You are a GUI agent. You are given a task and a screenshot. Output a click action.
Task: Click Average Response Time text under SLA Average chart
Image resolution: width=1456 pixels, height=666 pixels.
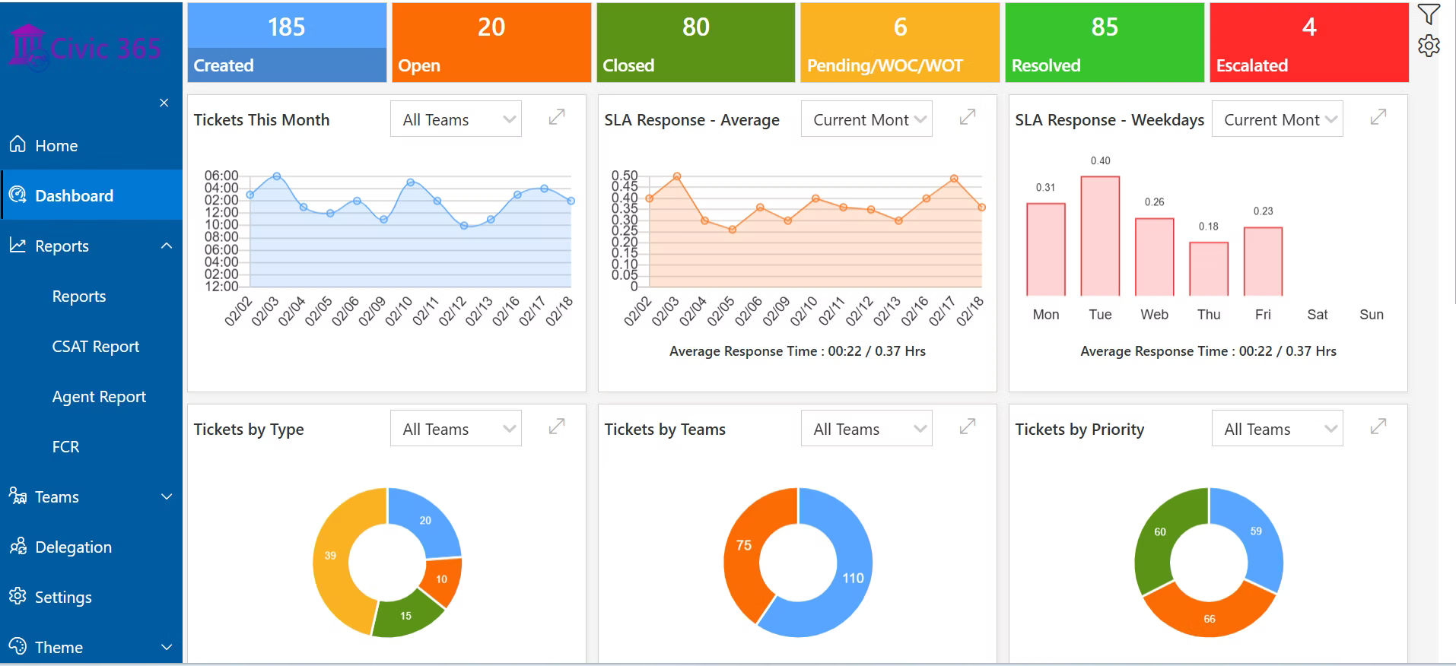[x=797, y=351]
